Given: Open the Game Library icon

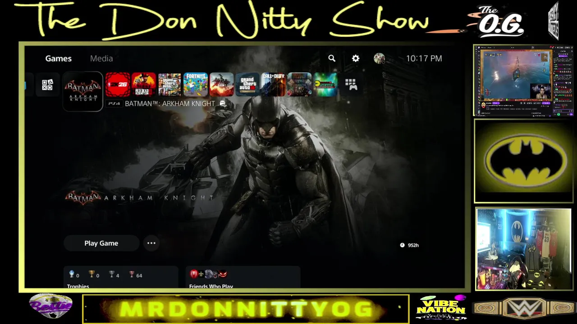Looking at the screenshot, I should [351, 84].
